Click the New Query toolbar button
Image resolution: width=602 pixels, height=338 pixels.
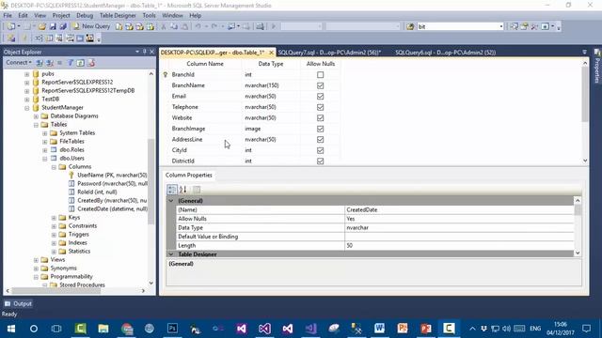[91, 26]
